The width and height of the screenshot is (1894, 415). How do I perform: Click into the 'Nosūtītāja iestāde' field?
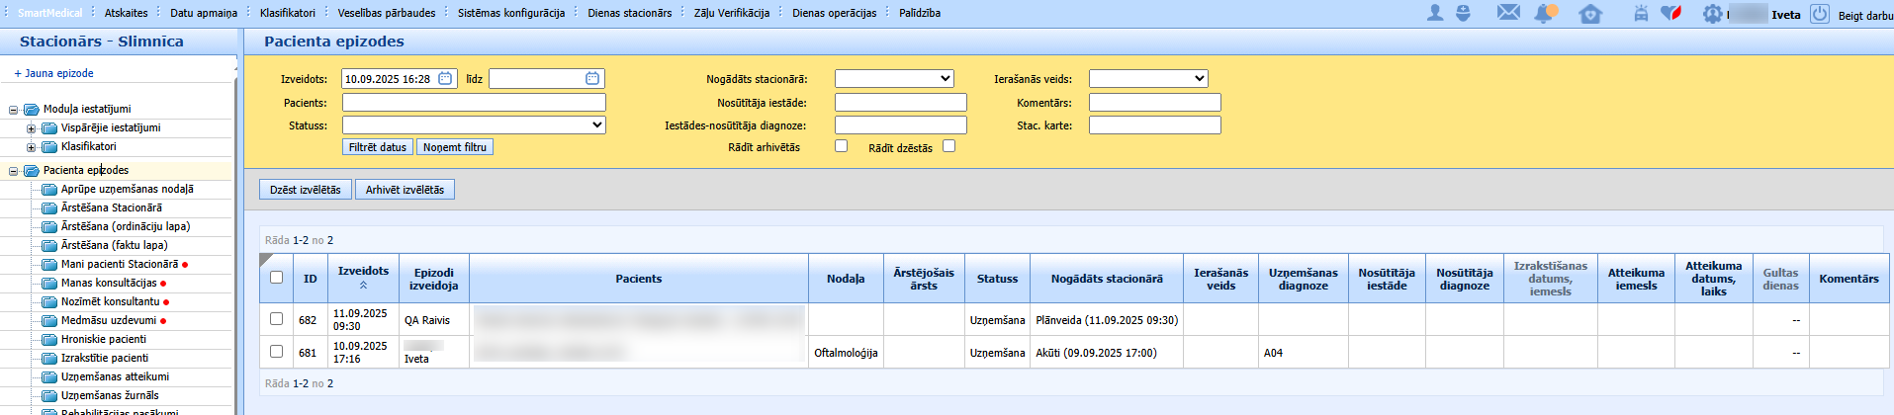(x=900, y=102)
